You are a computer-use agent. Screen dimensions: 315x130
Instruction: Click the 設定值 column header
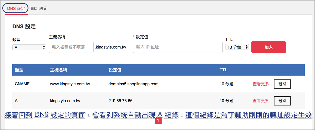[115, 70]
